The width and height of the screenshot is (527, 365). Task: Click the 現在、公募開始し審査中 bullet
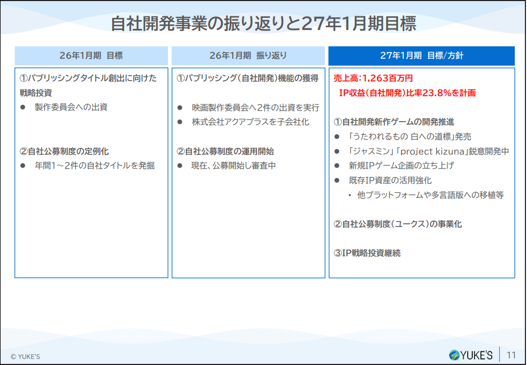[233, 166]
